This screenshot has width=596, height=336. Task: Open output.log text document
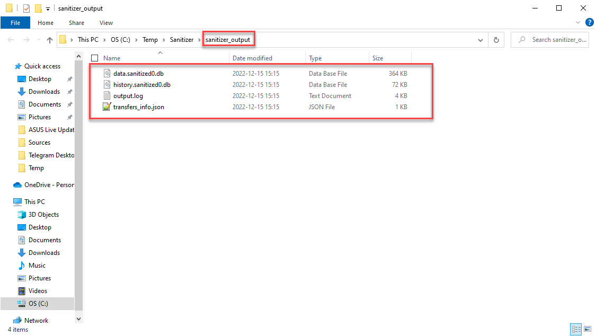tap(128, 96)
